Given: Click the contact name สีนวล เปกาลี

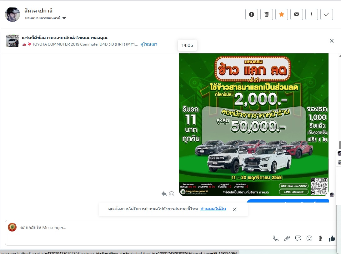Looking at the screenshot, I should (x=38, y=11).
